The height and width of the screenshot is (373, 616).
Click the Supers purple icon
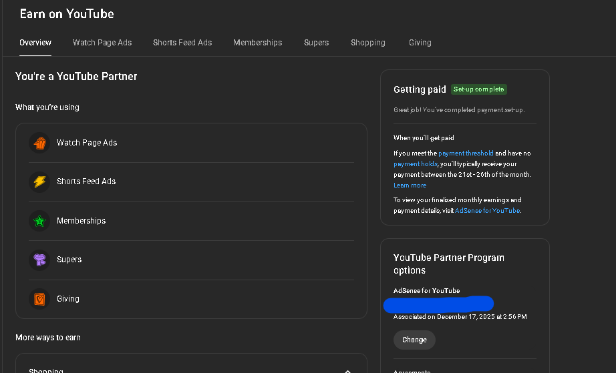[x=39, y=260]
